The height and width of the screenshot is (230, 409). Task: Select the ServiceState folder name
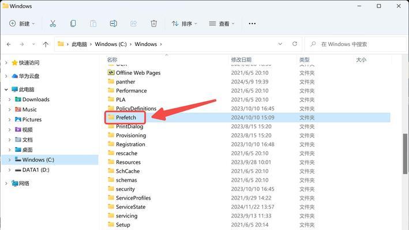[131, 207]
